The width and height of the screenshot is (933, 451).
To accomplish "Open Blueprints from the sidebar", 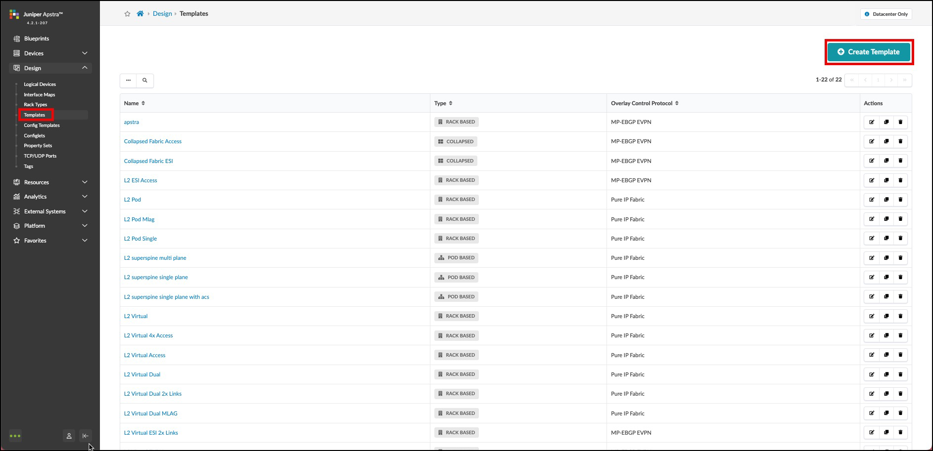I will (x=37, y=39).
